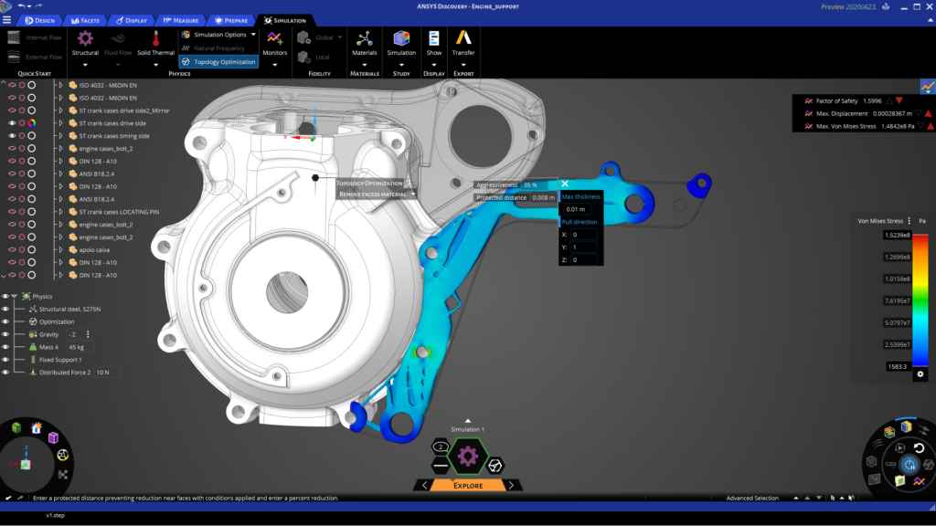Click the Explore button

pyautogui.click(x=468, y=486)
